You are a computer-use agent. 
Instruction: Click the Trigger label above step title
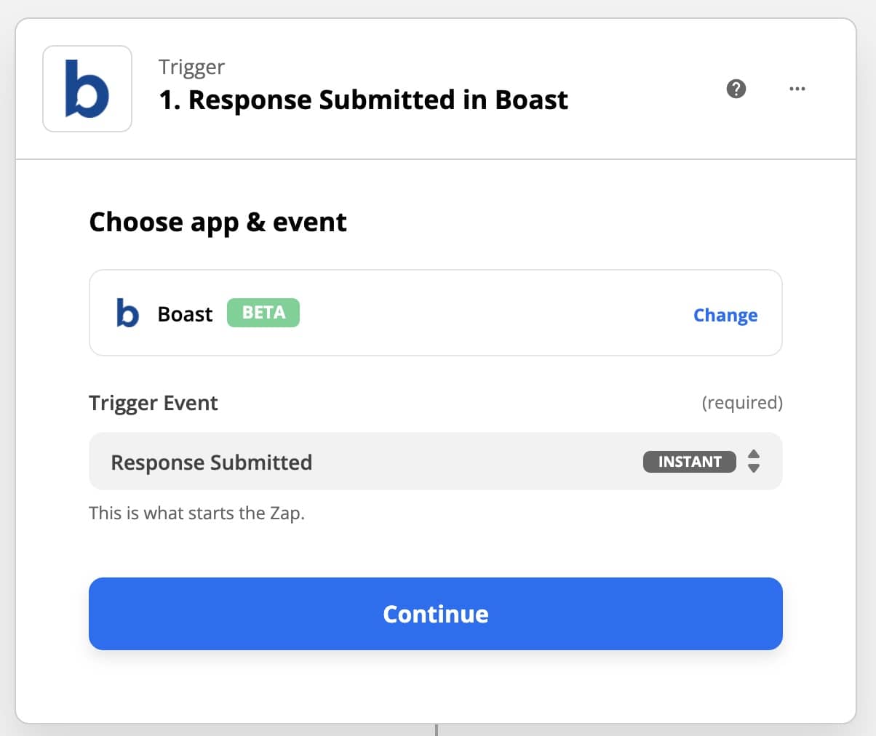[191, 67]
